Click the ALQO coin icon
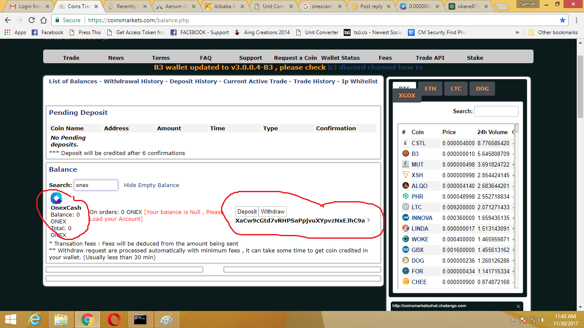This screenshot has width=584, height=328. [406, 186]
